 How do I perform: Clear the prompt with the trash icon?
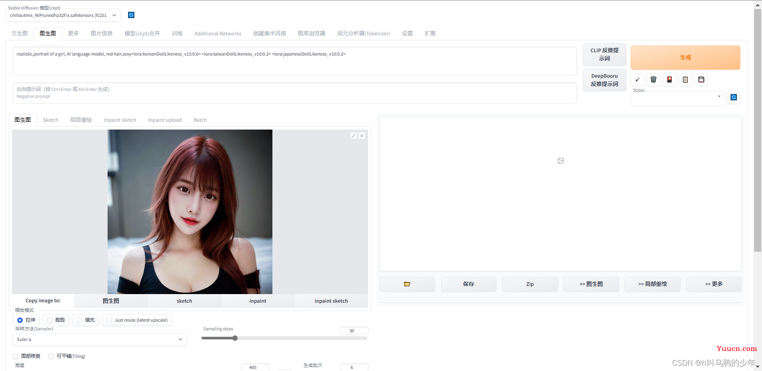click(654, 80)
